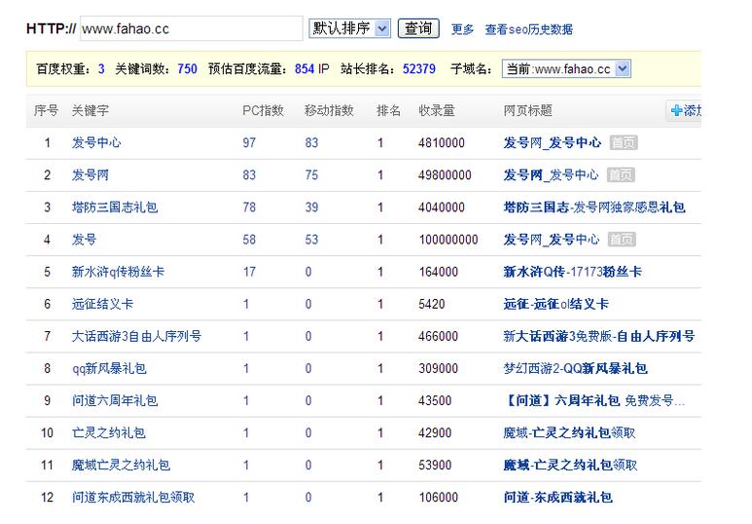
Task: Open title 问道-东成西就礼包
Action: 557,497
